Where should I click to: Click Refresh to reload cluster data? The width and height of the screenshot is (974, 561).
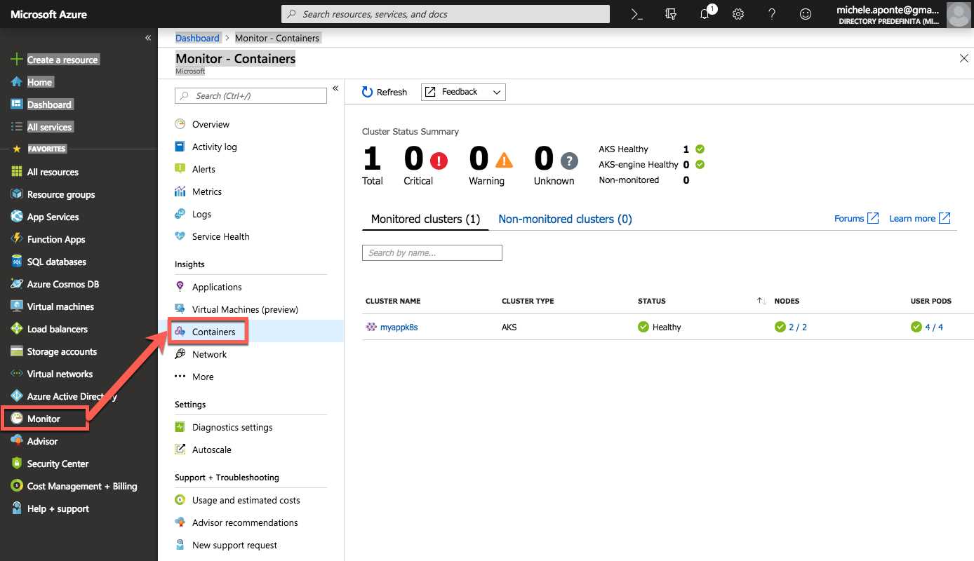(x=385, y=92)
